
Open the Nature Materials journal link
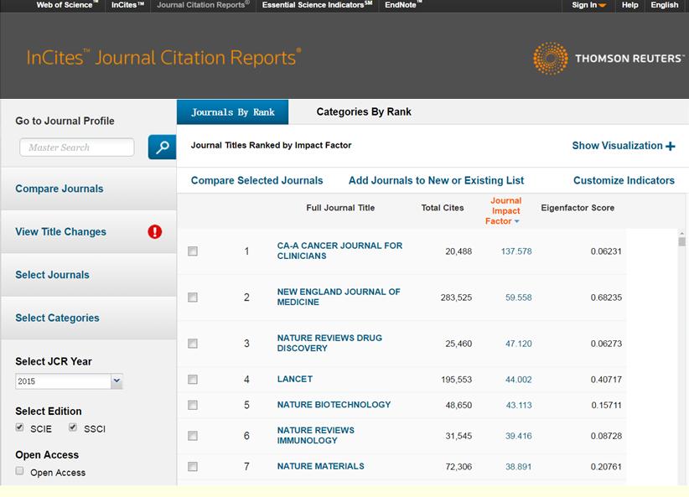click(x=320, y=466)
